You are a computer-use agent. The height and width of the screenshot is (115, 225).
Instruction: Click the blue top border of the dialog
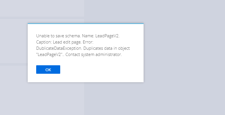tap(86, 23)
